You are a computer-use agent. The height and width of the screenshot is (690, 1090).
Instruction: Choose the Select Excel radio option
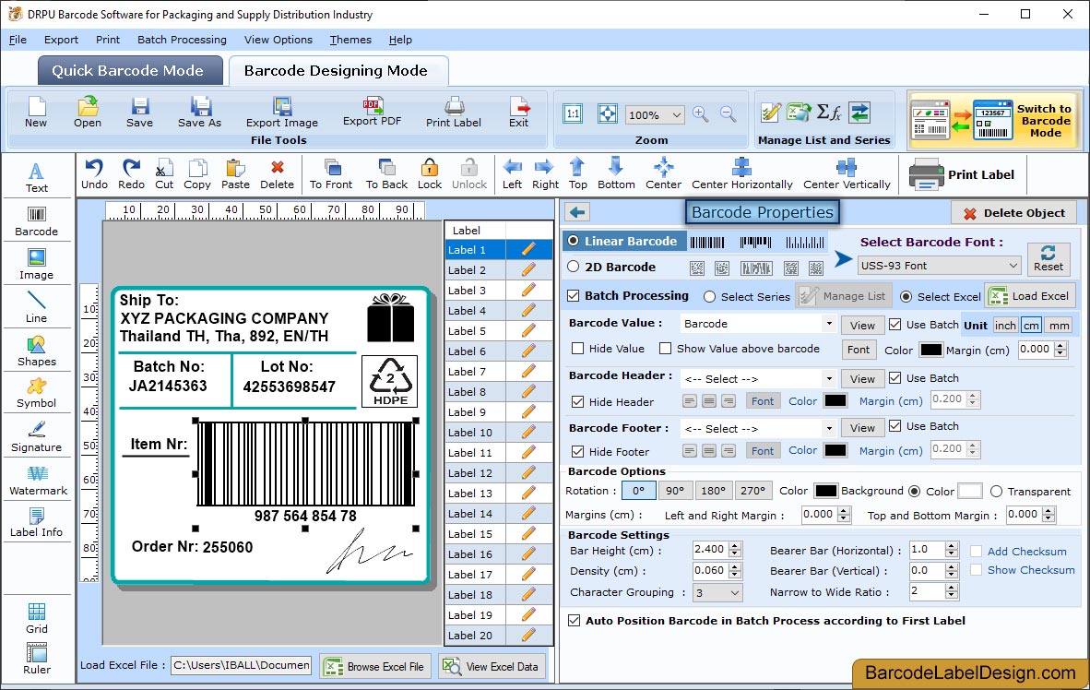pyautogui.click(x=906, y=296)
